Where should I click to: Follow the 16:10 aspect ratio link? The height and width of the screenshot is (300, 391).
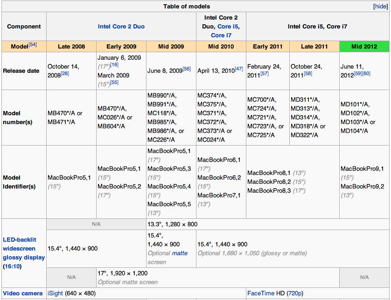coord(12,266)
